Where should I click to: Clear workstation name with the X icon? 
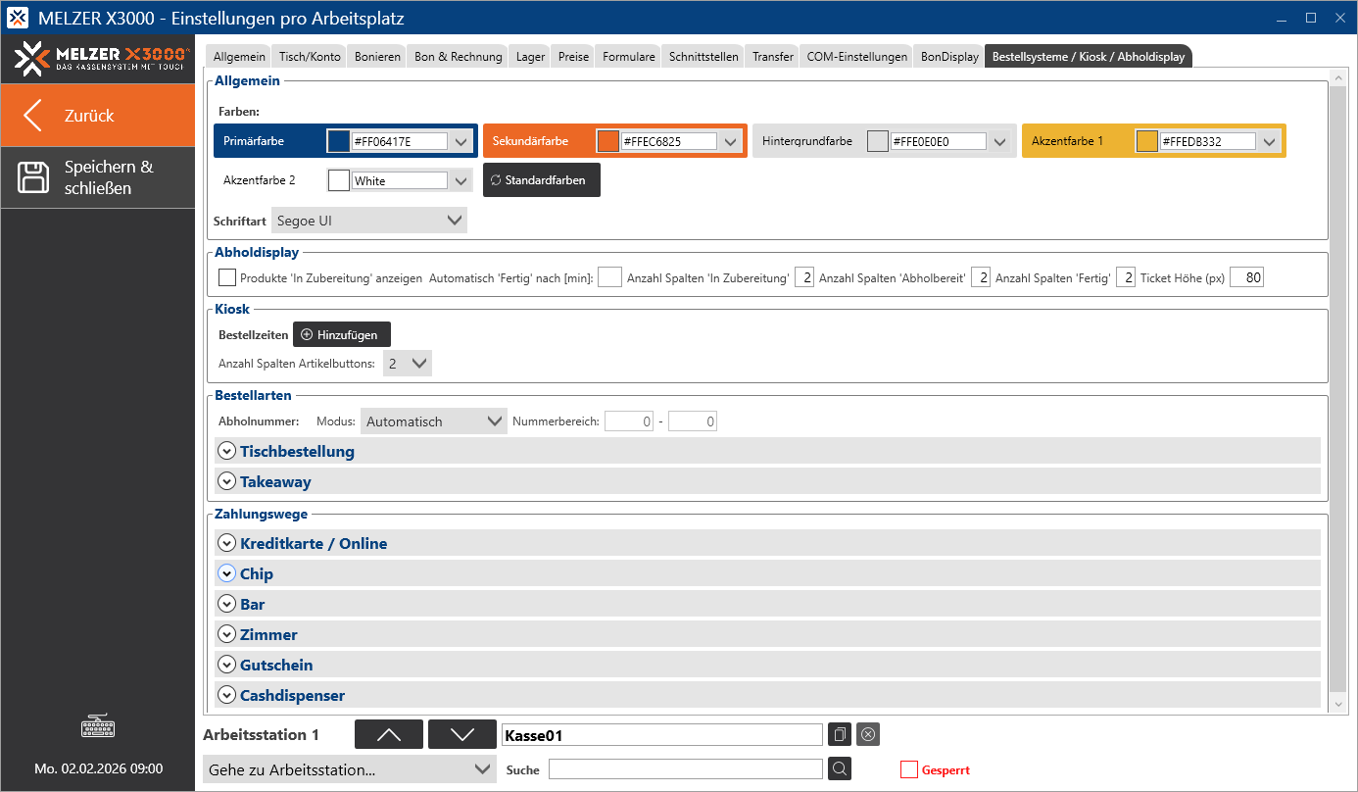(x=867, y=734)
